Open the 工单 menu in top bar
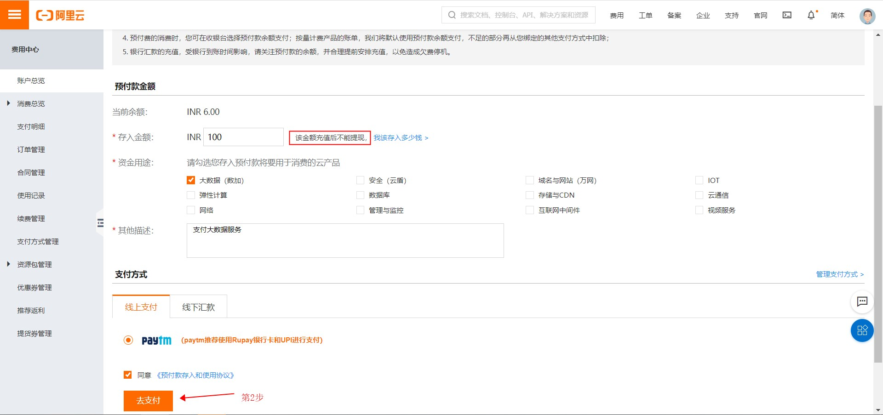883x415 pixels. (645, 15)
